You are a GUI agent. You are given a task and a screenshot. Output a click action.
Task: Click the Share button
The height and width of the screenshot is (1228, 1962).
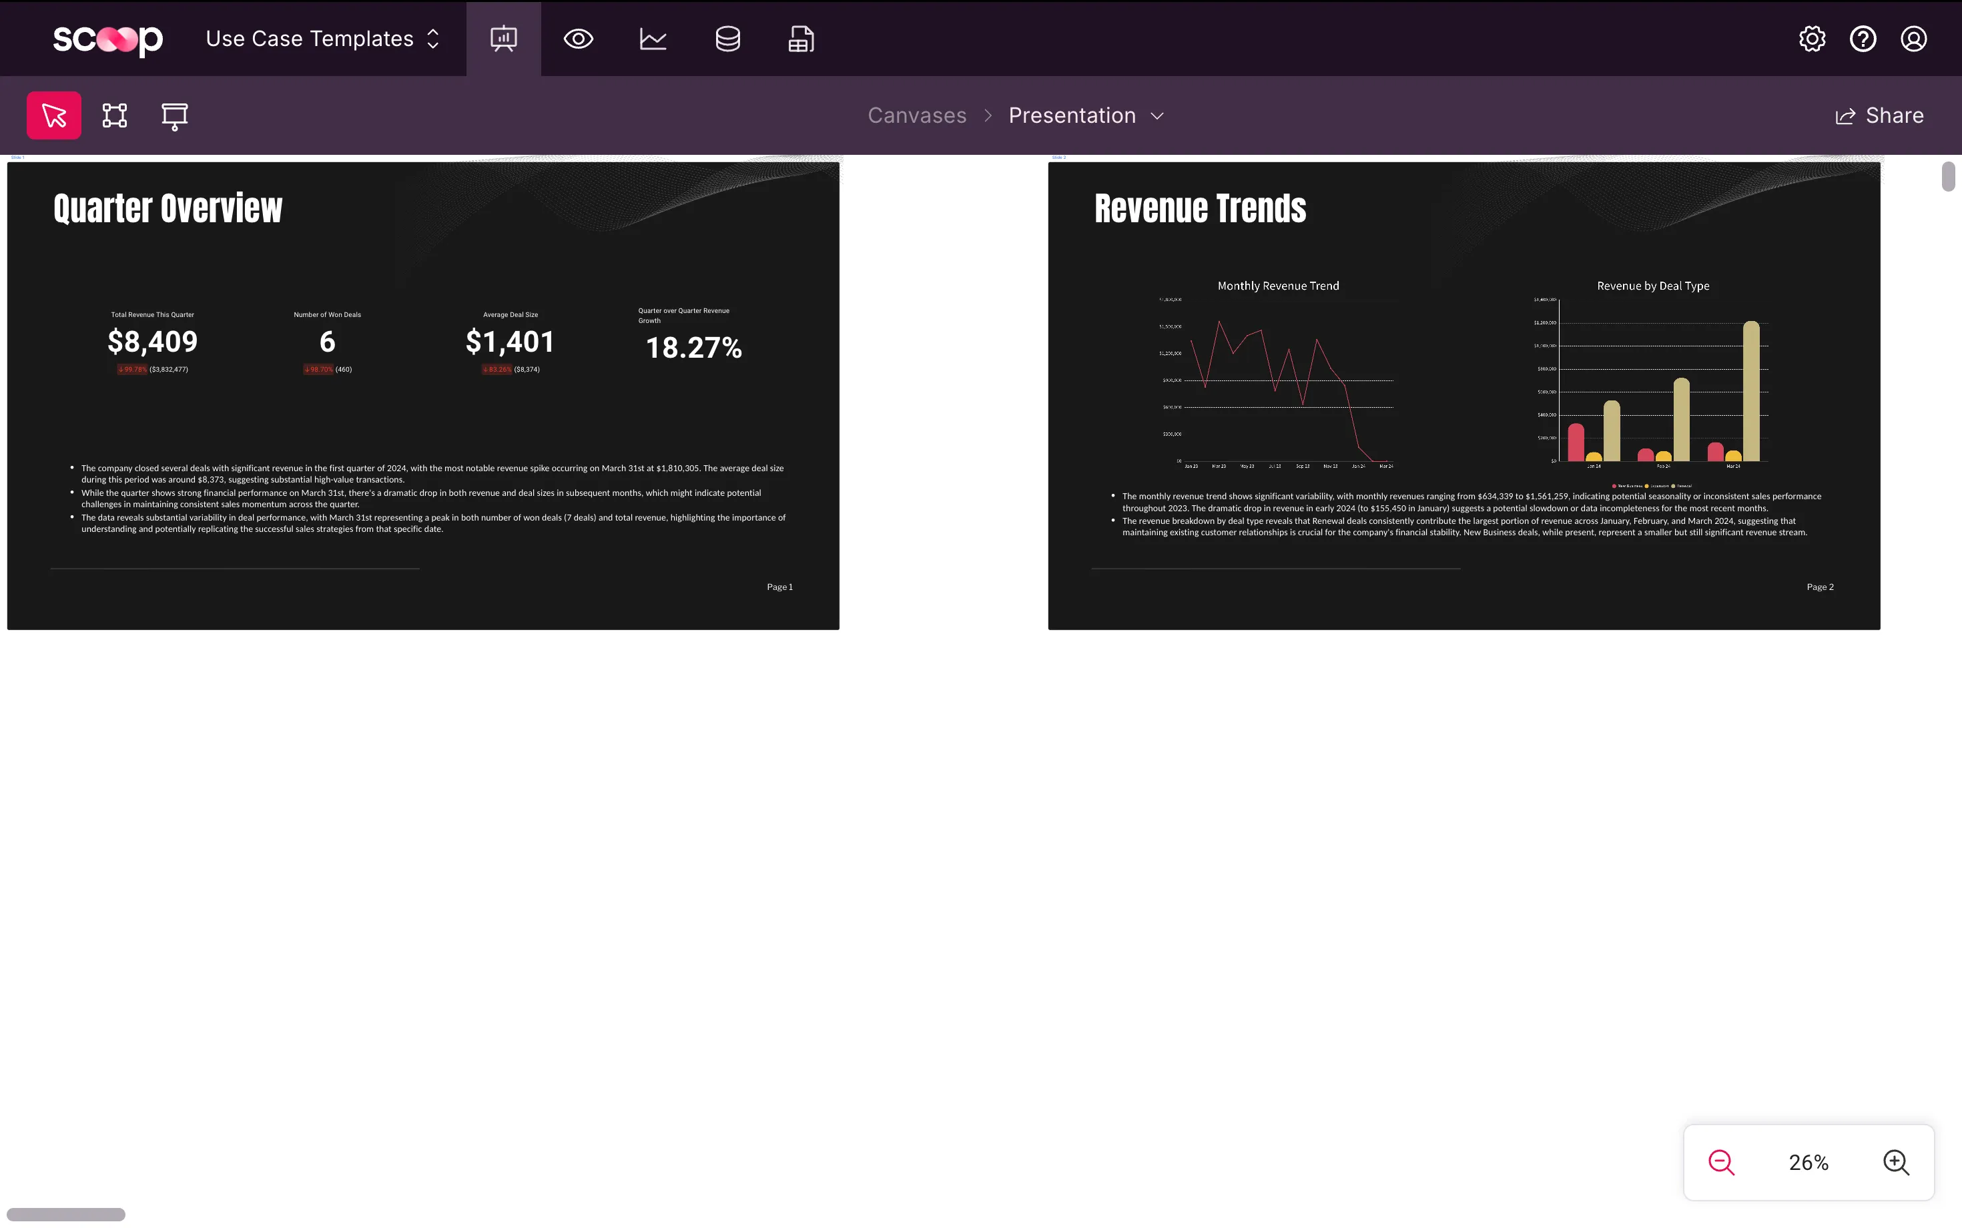click(1879, 115)
